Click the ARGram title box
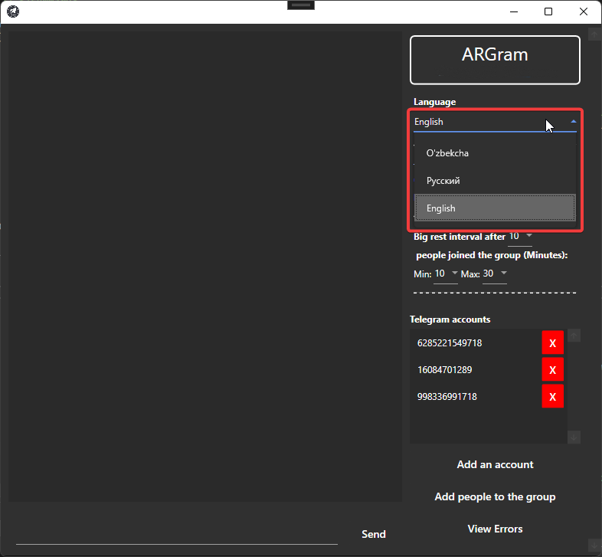 tap(495, 60)
